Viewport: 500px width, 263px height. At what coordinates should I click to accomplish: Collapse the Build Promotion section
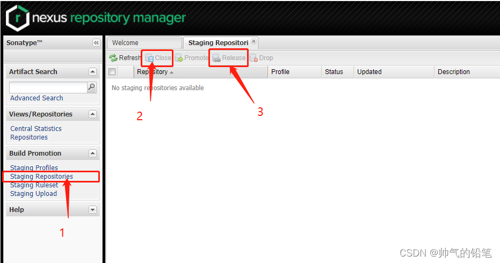pos(92,154)
